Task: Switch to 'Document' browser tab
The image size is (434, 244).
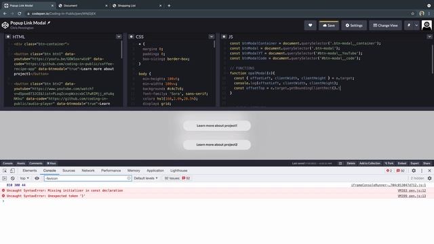Action: click(83, 5)
